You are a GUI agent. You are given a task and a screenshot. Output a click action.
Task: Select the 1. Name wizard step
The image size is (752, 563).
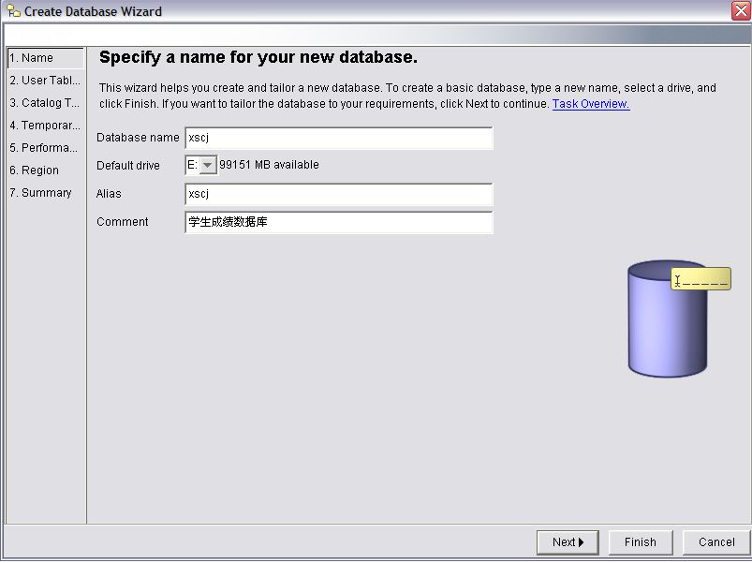click(46, 58)
